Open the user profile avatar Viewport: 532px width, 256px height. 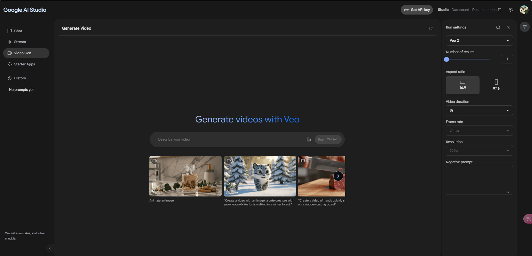coord(524,10)
